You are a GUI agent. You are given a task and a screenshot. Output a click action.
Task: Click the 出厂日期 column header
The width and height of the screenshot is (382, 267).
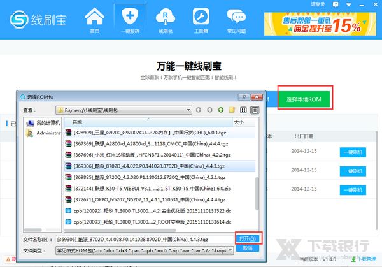[304, 136]
